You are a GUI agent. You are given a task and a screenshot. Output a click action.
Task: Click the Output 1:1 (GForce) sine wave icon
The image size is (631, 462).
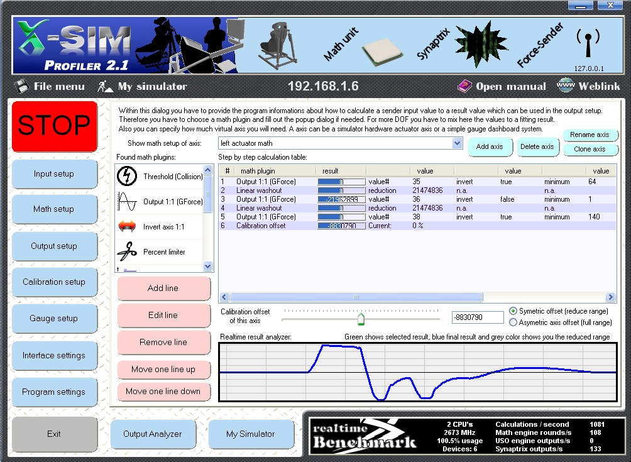click(x=127, y=202)
